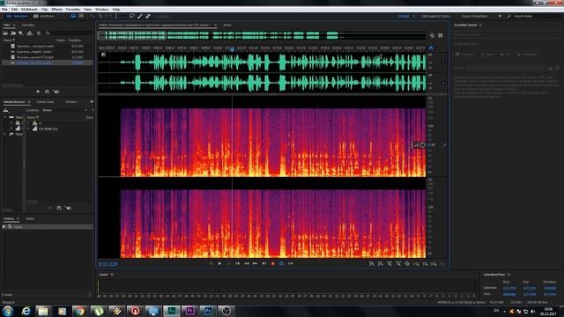Switch to the Favorites panel tab
This screenshot has height=317, width=564.
click(28, 25)
